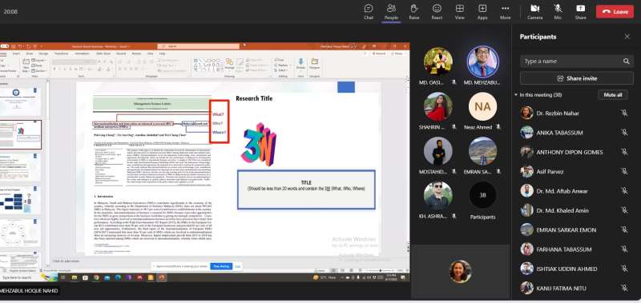
Task: Open the Chat panel
Action: coord(369,11)
